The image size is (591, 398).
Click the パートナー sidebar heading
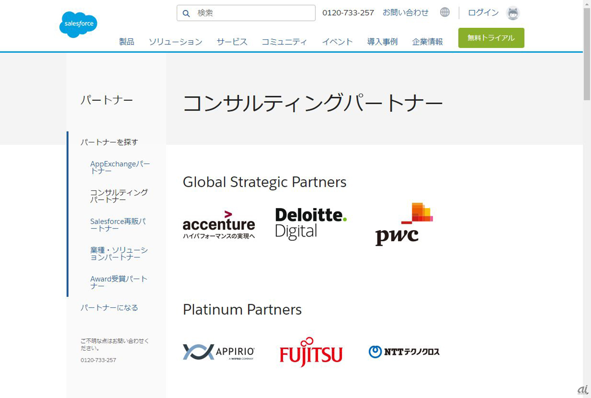[107, 100]
